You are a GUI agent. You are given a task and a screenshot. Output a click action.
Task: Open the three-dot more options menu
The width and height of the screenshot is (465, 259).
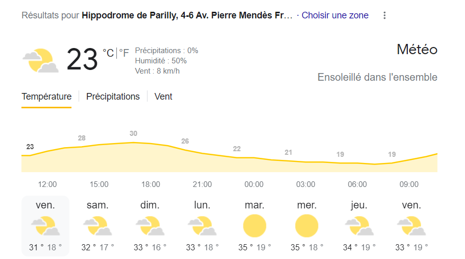point(384,15)
